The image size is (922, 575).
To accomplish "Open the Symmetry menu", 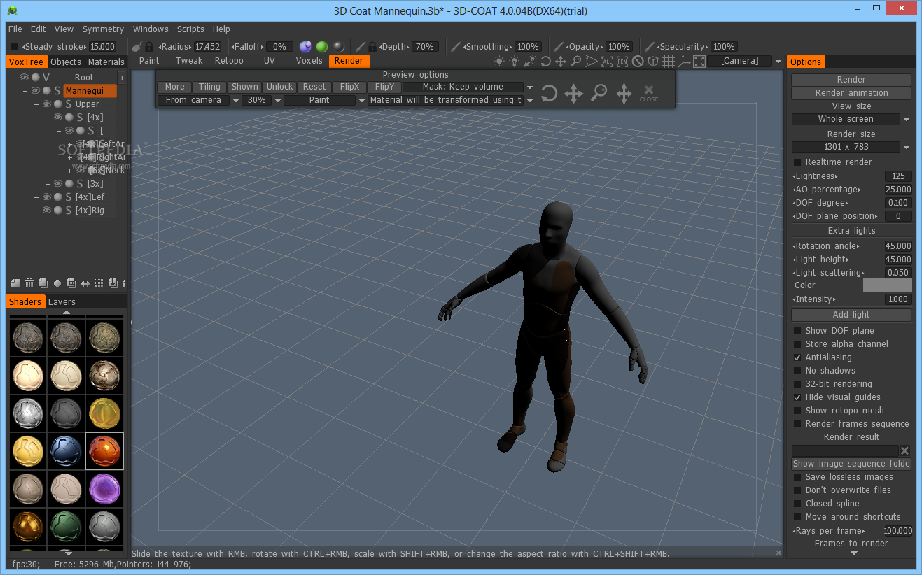I will click(103, 29).
